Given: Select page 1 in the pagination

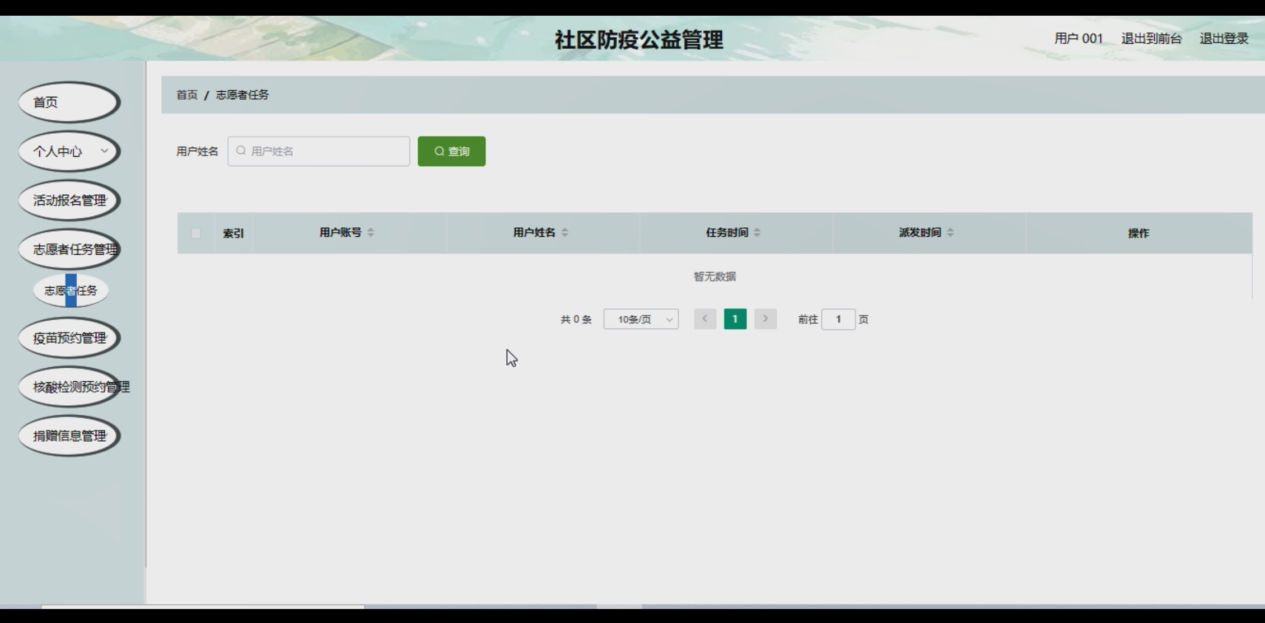Looking at the screenshot, I should click(x=735, y=319).
